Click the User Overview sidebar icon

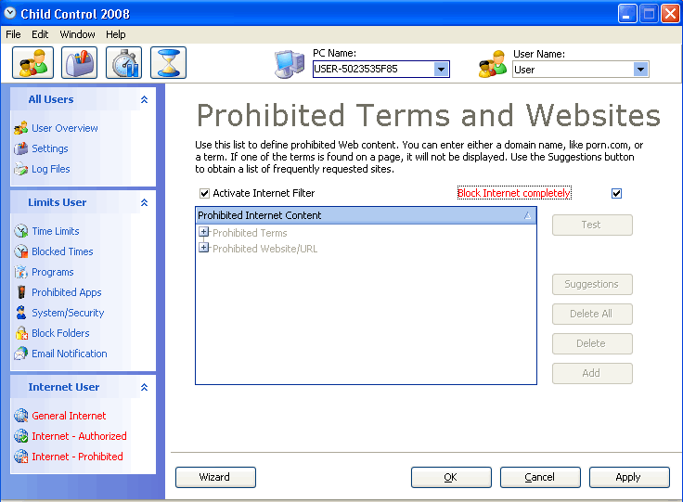20,128
